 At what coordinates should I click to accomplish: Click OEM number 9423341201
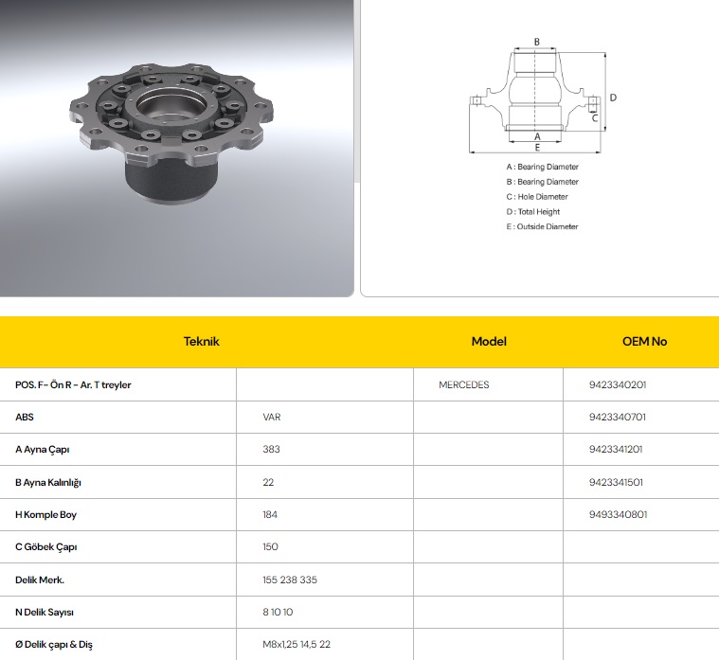(617, 450)
